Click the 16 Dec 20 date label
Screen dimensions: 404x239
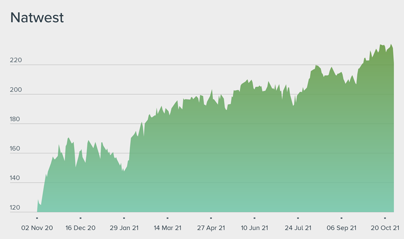click(x=80, y=228)
